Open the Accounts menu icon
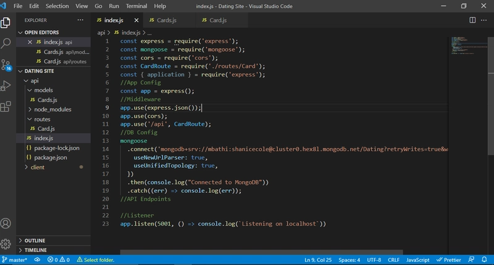This screenshot has height=265, width=494. 6,224
